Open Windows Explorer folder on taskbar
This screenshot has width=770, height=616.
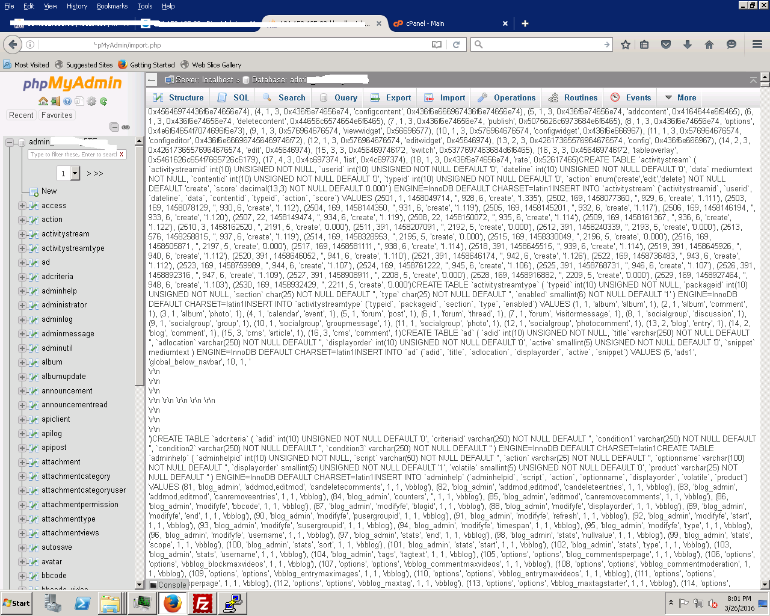tap(111, 603)
